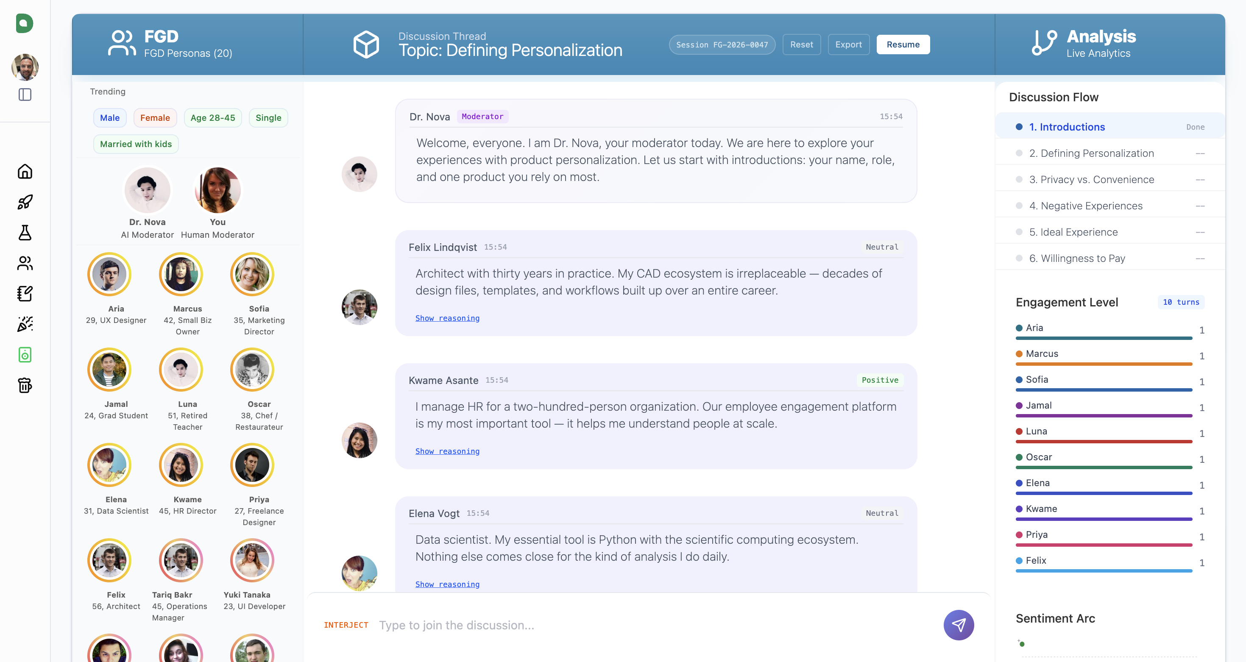Viewport: 1246px width, 662px height.
Task: Click the notebook edit sidebar icon
Action: [x=25, y=294]
